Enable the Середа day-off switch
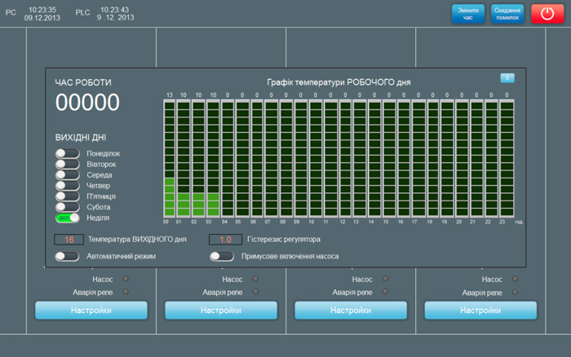 click(67, 174)
